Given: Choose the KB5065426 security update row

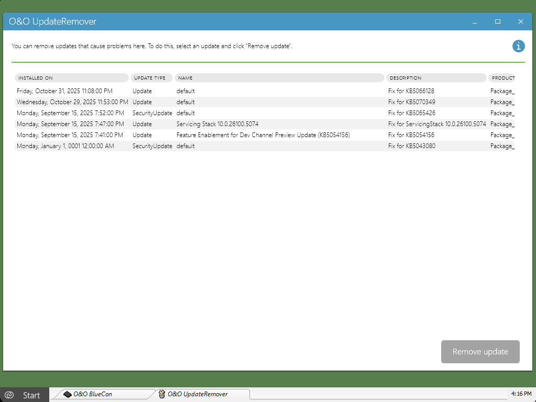Looking at the screenshot, I should pyautogui.click(x=262, y=113).
